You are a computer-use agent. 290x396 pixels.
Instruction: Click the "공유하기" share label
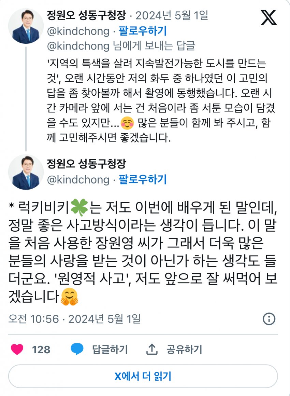point(184,350)
